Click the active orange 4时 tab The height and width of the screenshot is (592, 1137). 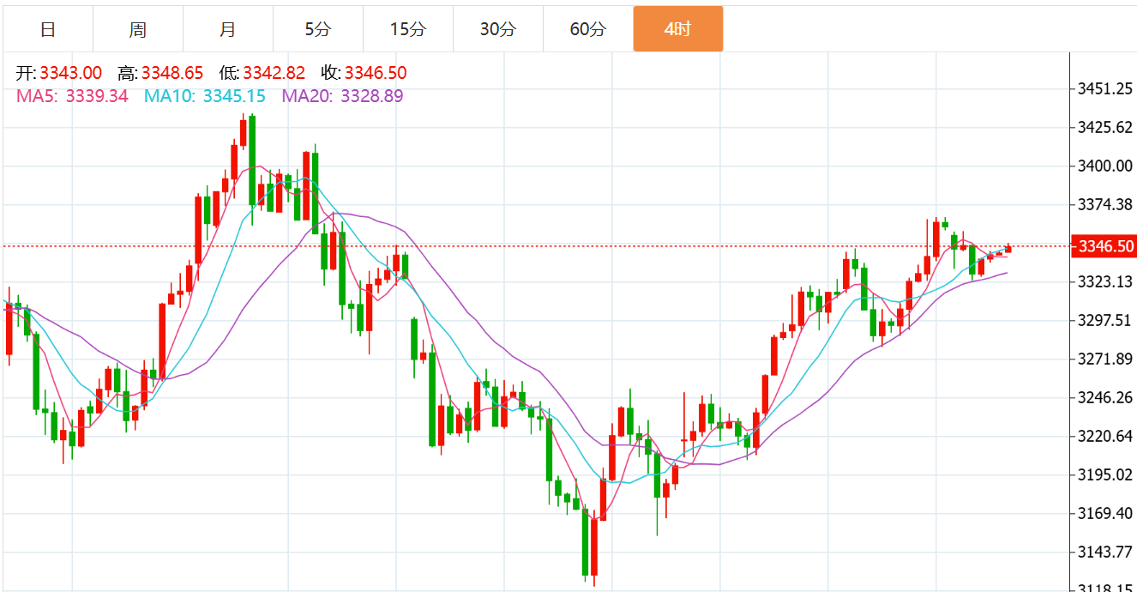pyautogui.click(x=677, y=29)
